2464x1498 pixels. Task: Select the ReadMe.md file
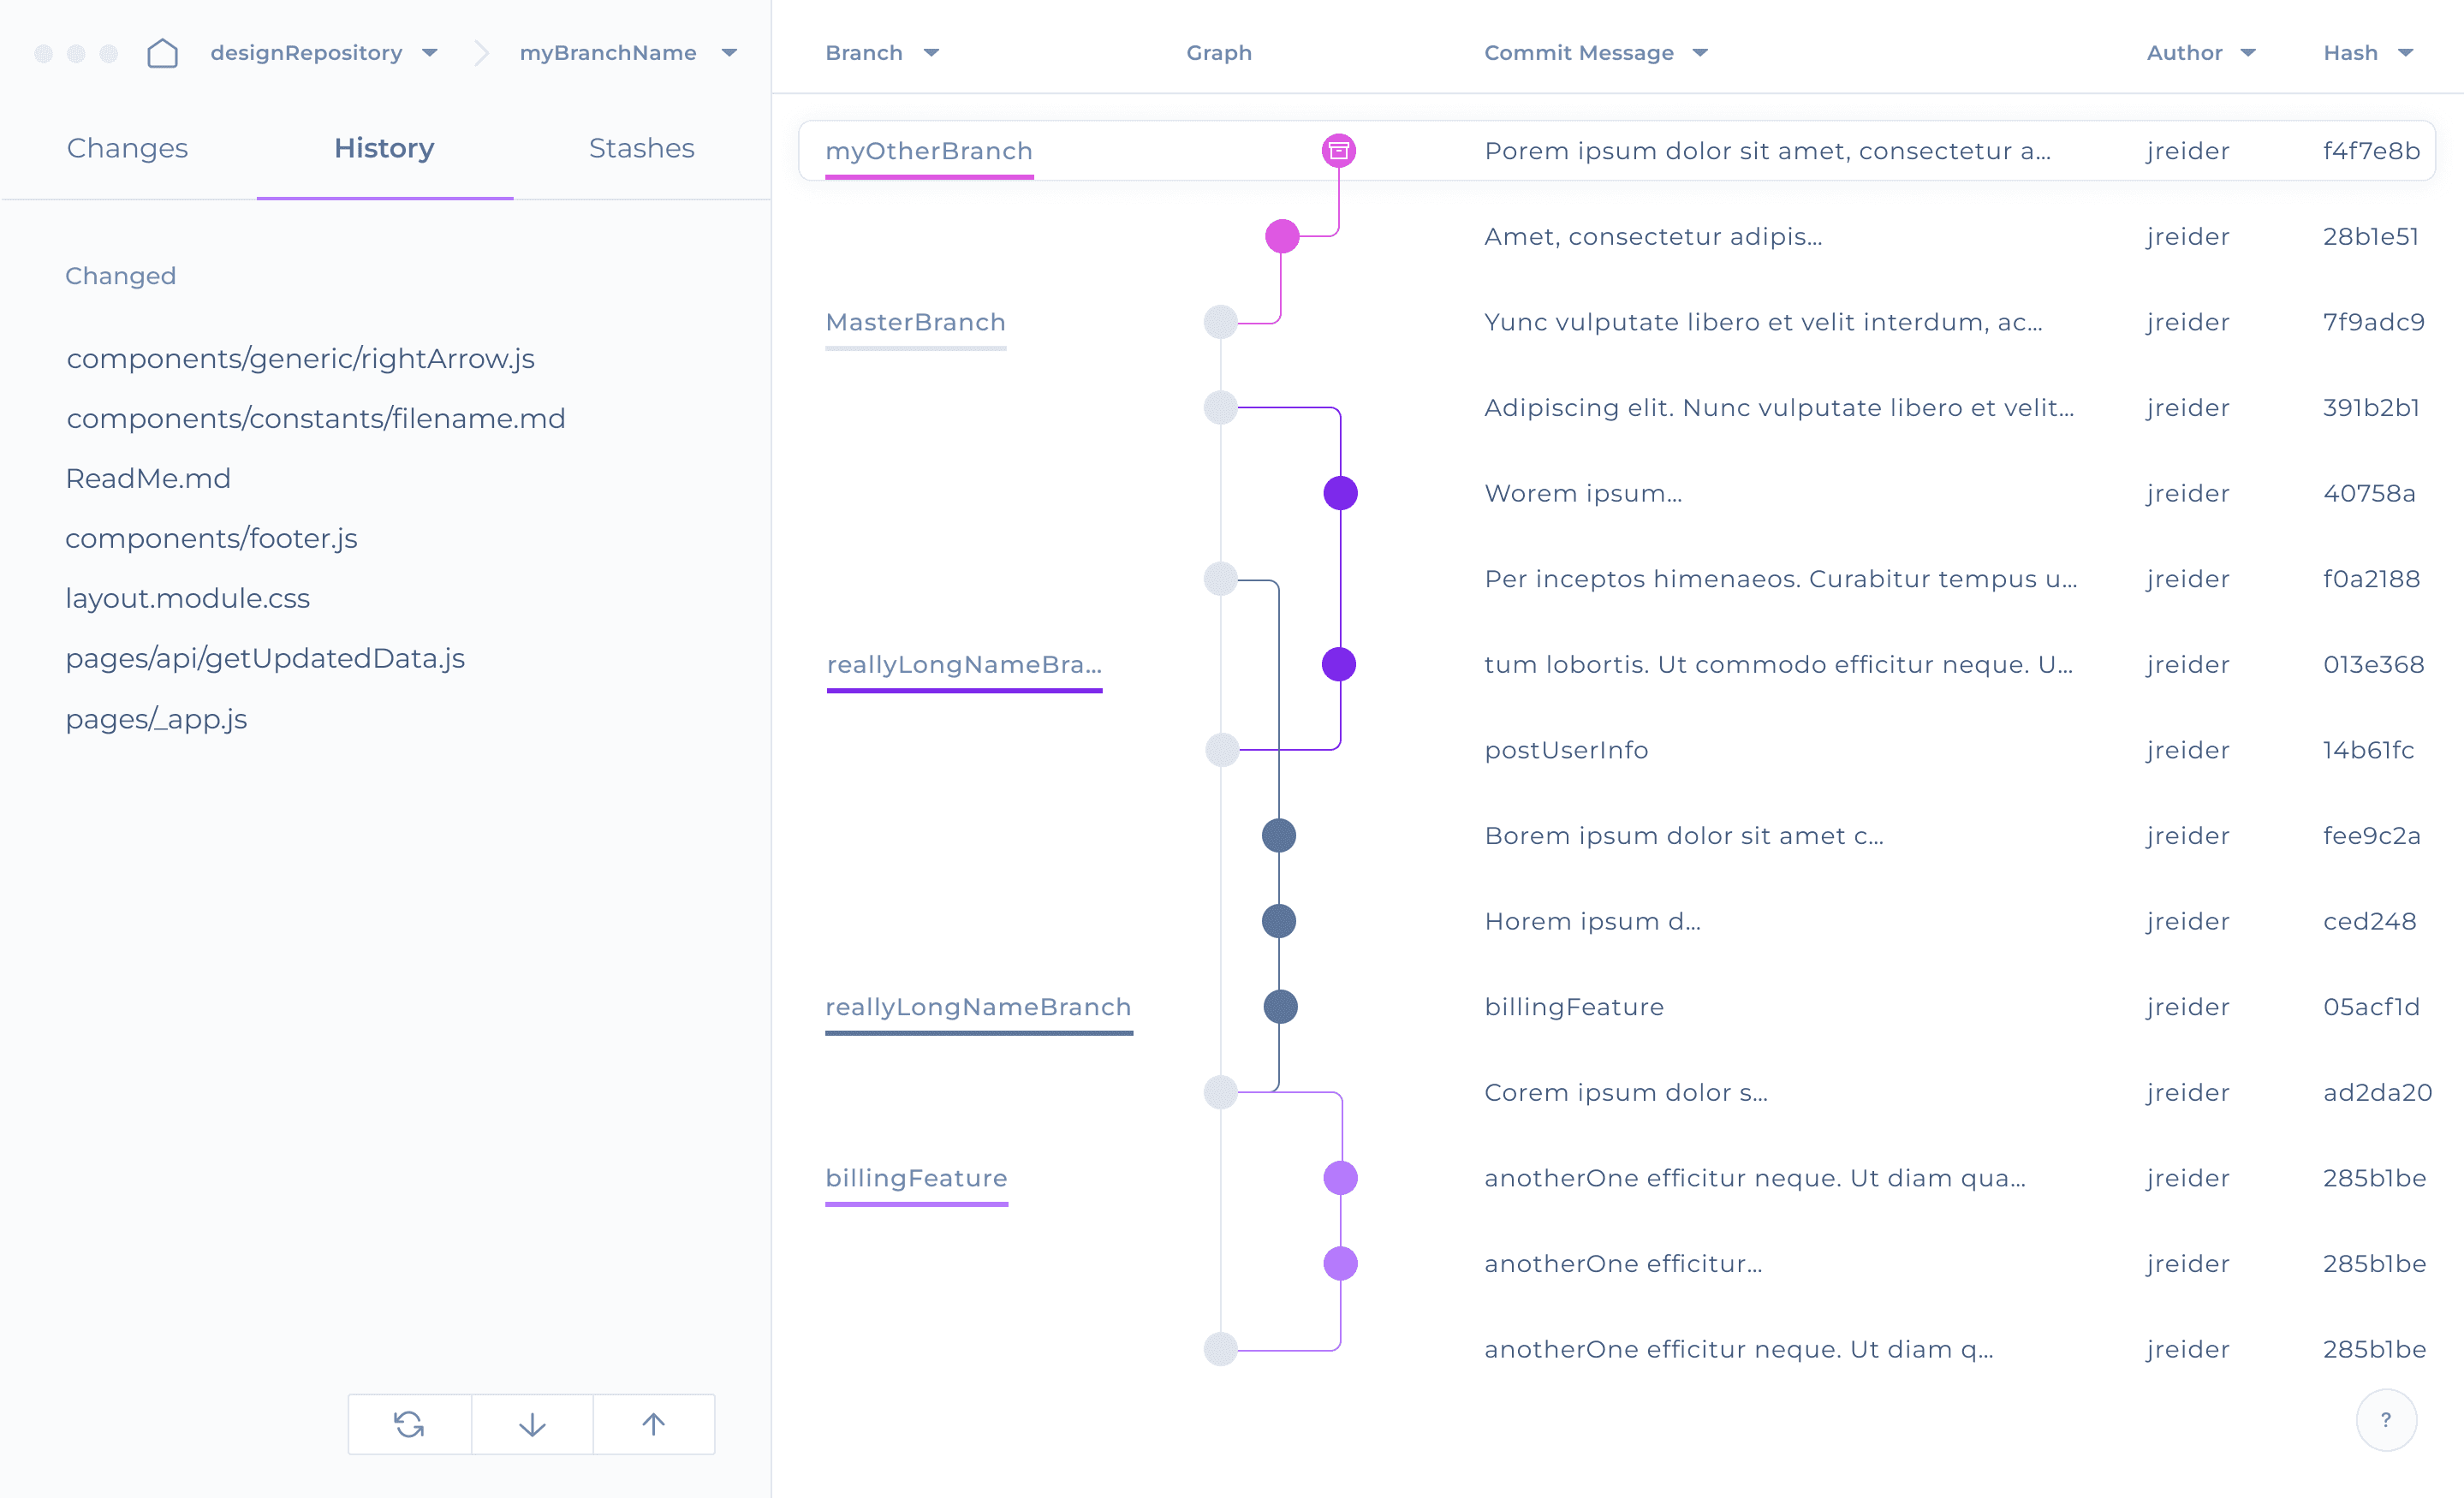coord(148,478)
